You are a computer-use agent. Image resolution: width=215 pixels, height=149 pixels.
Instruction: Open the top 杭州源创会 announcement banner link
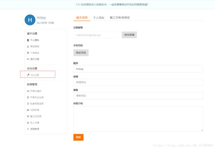click(107, 5)
